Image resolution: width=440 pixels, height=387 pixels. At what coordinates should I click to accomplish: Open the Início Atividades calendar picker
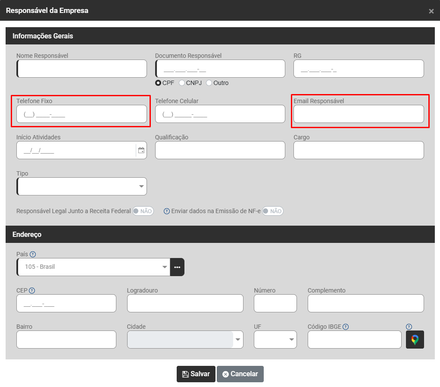[x=141, y=151]
